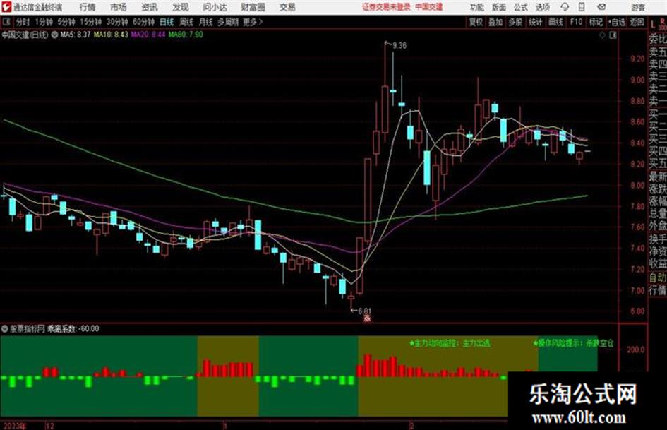Click the 9.36 high price label
Image resolution: width=667 pixels, height=430 pixels.
coord(399,46)
